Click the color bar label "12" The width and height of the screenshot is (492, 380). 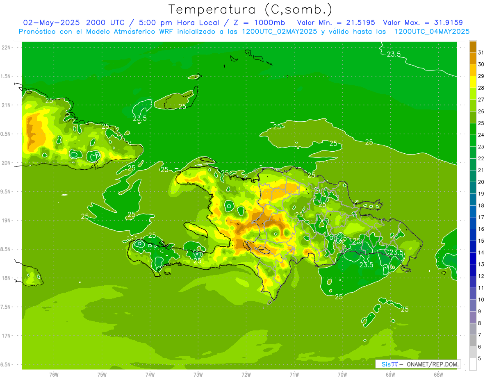coord(481,276)
